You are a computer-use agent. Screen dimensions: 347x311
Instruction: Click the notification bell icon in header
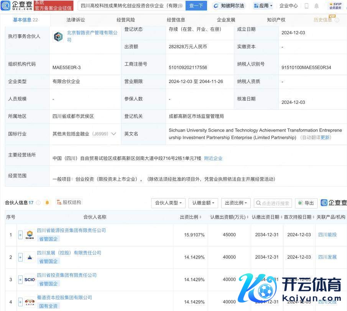[316, 6]
